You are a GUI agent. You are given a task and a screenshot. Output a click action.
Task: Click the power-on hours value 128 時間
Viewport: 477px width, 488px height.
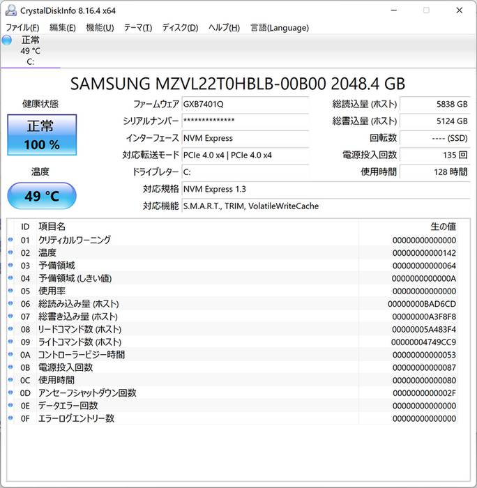point(435,172)
